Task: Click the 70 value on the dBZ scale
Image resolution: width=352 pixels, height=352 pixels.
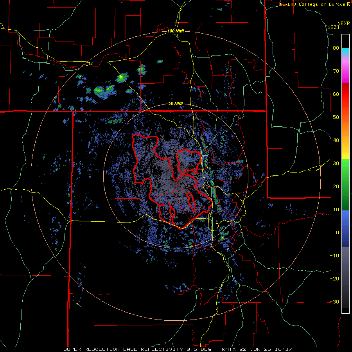Action: (x=336, y=71)
